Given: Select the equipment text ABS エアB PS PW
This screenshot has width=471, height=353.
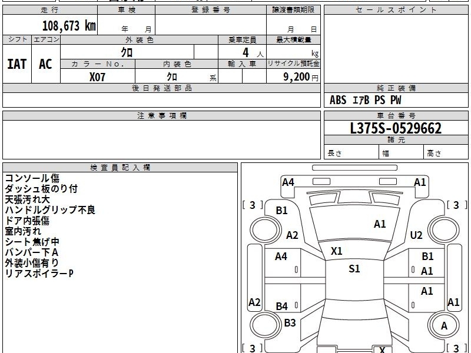Looking at the screenshot, I should [x=365, y=100].
